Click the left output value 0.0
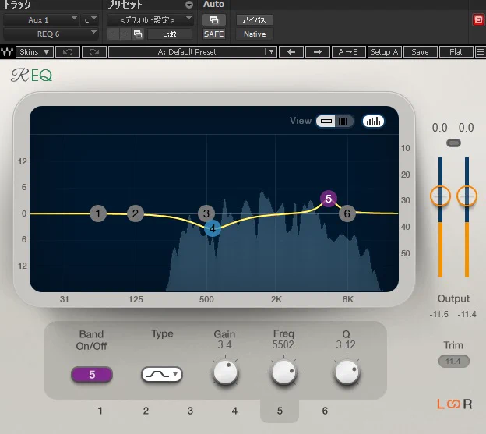 click(439, 128)
